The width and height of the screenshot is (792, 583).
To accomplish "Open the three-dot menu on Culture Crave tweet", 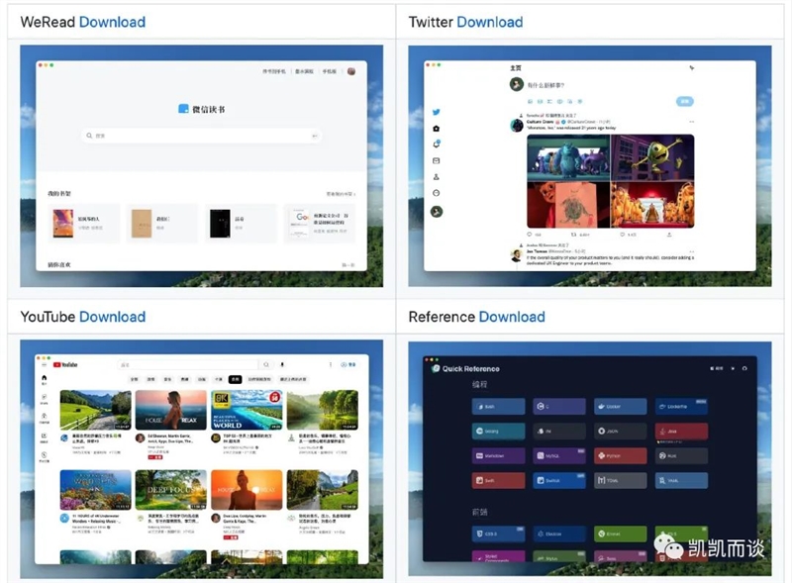I will coord(691,122).
